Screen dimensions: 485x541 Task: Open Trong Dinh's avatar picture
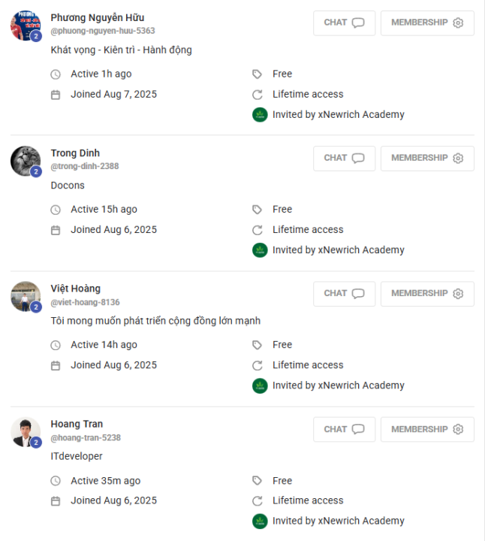(x=25, y=161)
